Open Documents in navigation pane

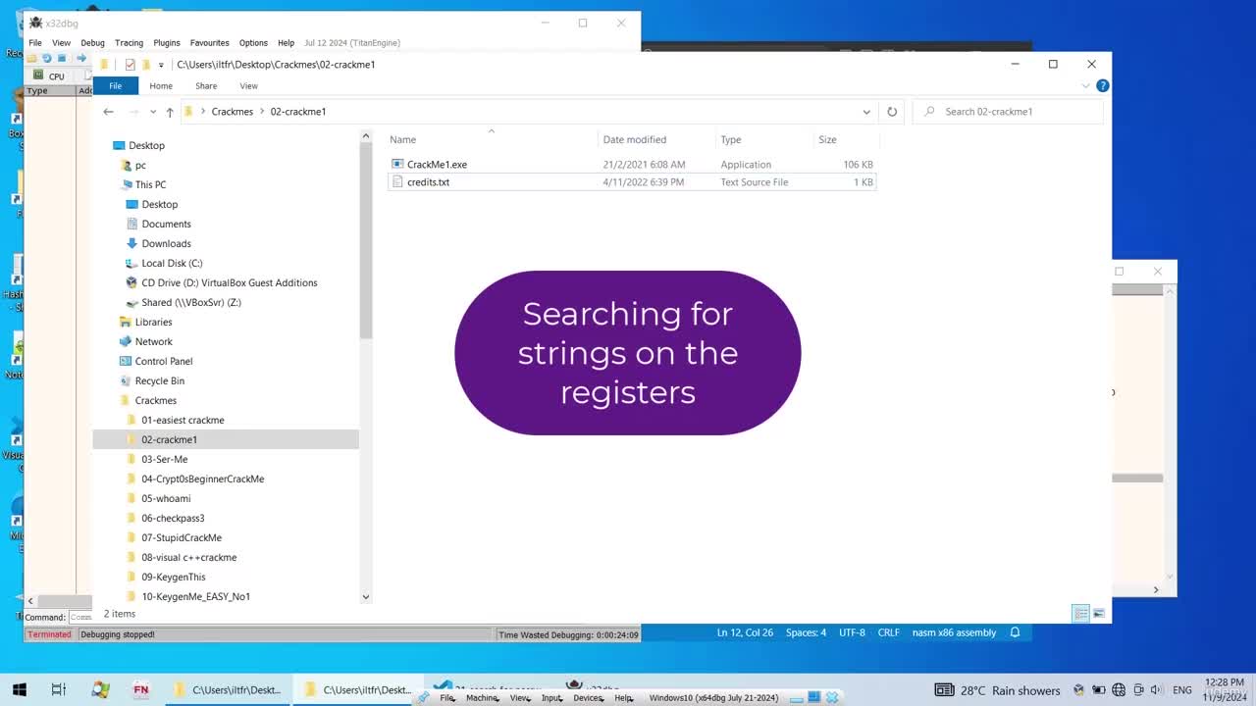click(x=166, y=224)
